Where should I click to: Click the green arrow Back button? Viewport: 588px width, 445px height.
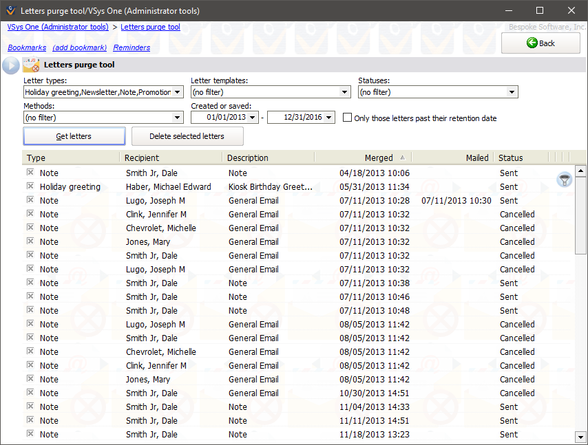[x=540, y=43]
